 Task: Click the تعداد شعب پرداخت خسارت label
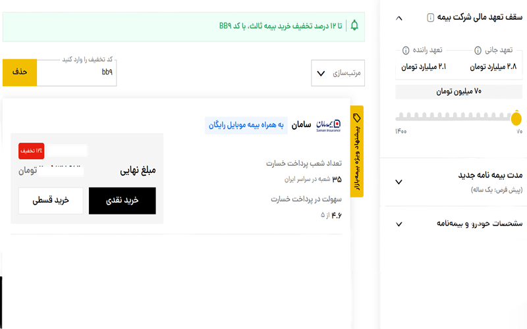(304, 163)
